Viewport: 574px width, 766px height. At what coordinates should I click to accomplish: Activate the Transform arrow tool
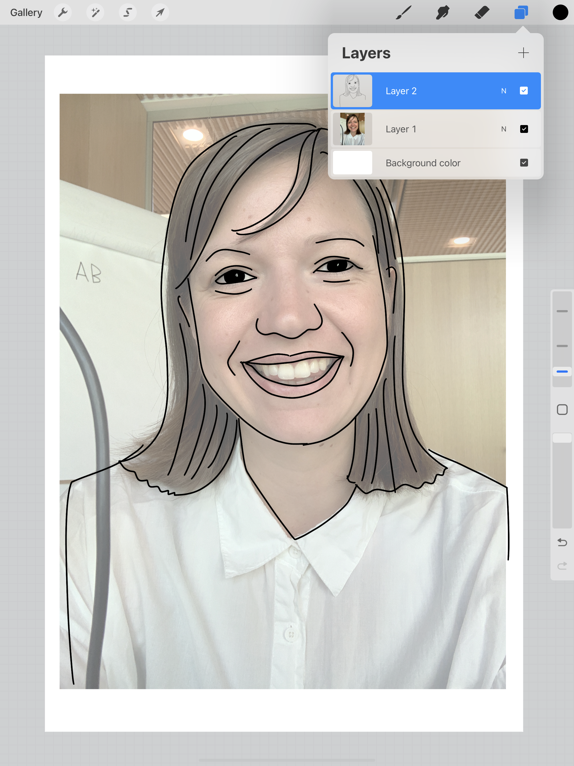point(160,13)
